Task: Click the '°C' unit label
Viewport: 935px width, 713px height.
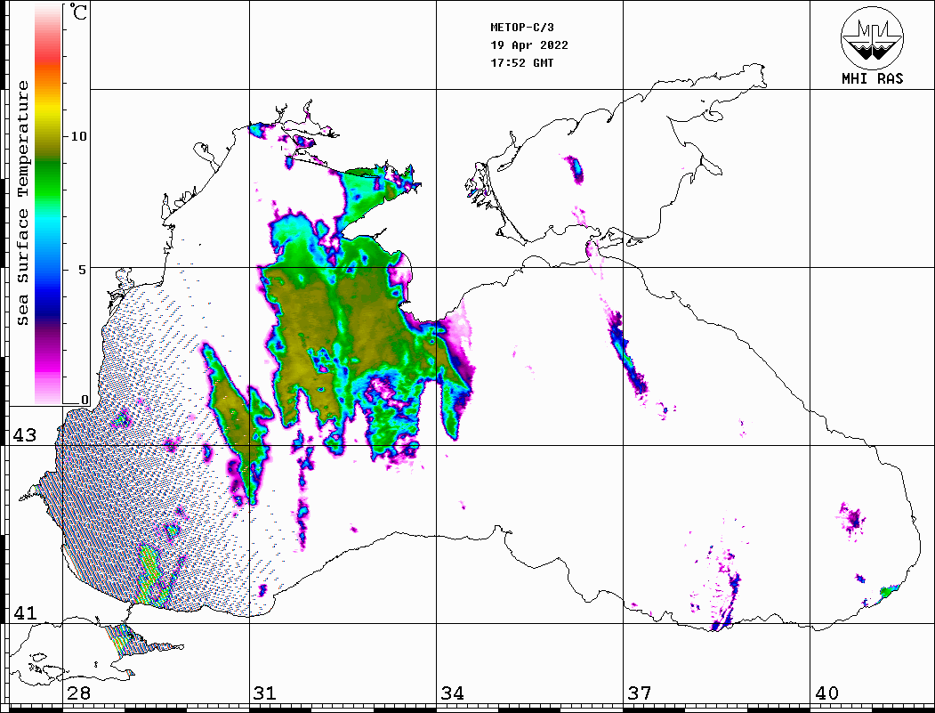Action: (x=78, y=12)
